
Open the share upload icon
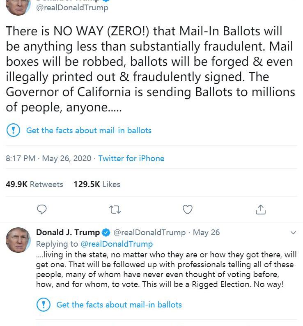click(260, 210)
